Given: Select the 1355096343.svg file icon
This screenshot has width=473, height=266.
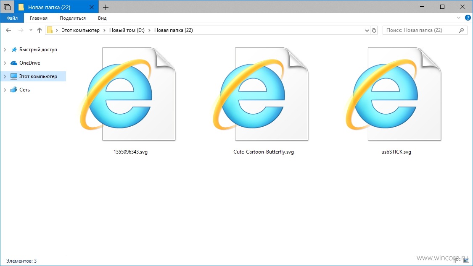Looking at the screenshot, I should click(128, 94).
